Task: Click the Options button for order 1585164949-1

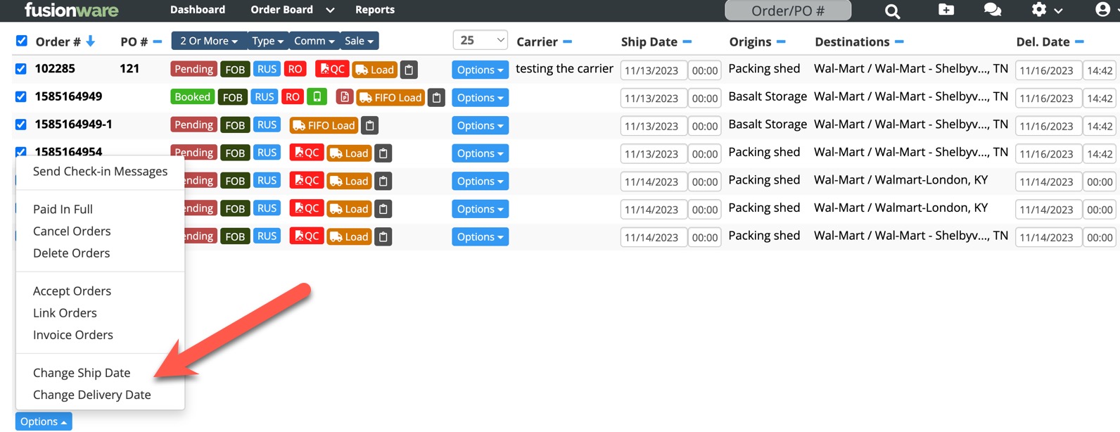Action: [x=480, y=125]
